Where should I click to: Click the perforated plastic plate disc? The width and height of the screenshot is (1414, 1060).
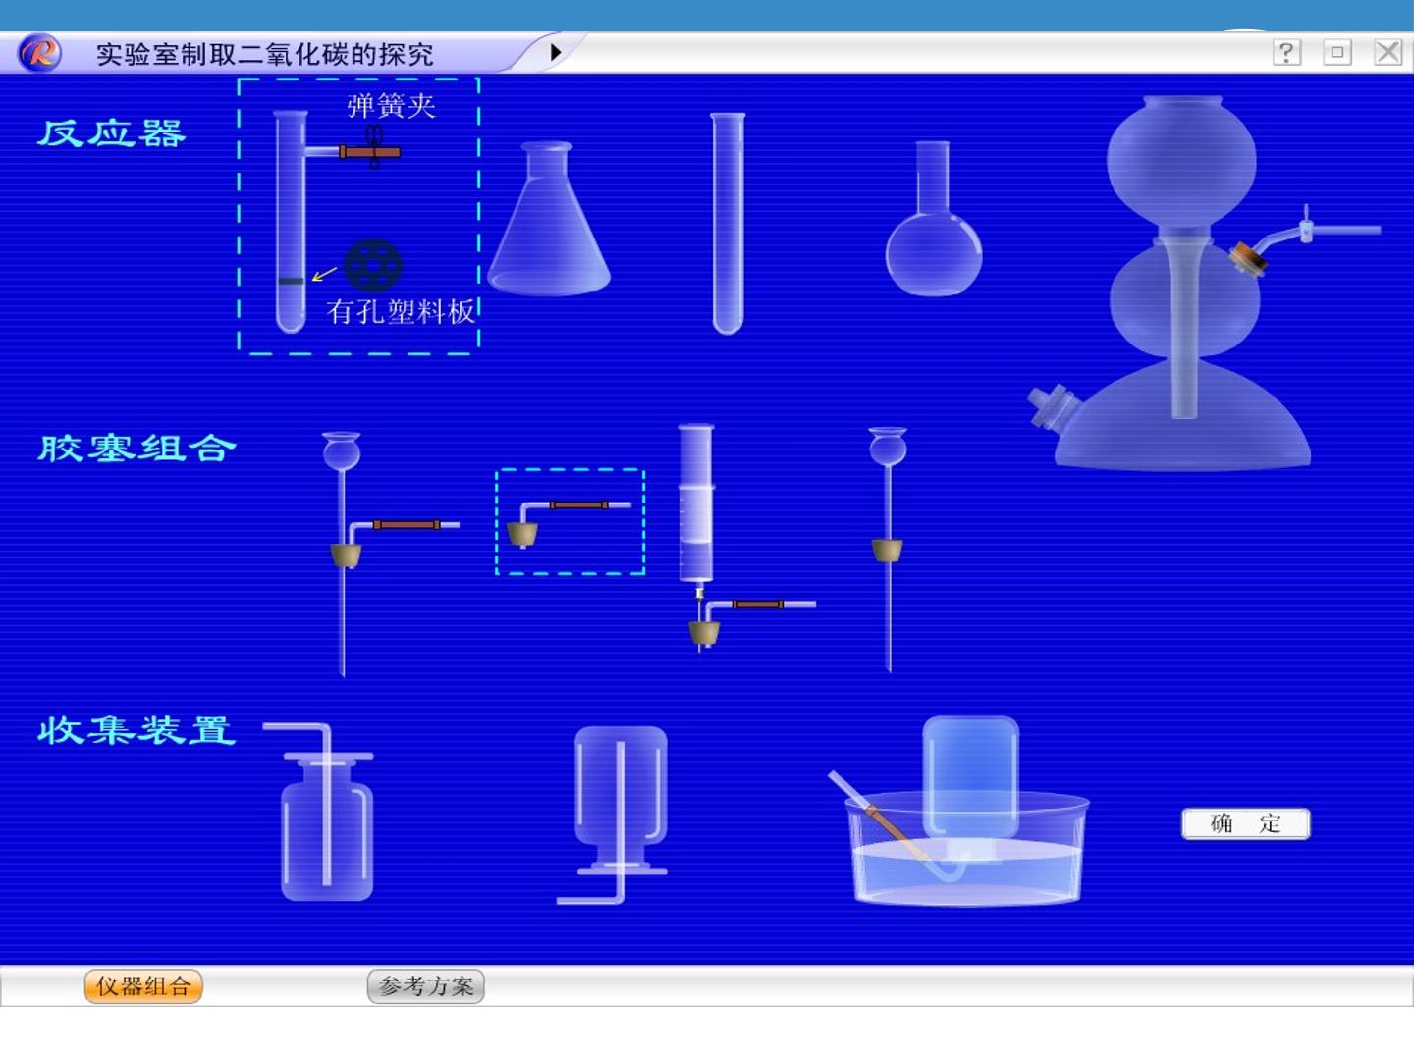tap(373, 265)
